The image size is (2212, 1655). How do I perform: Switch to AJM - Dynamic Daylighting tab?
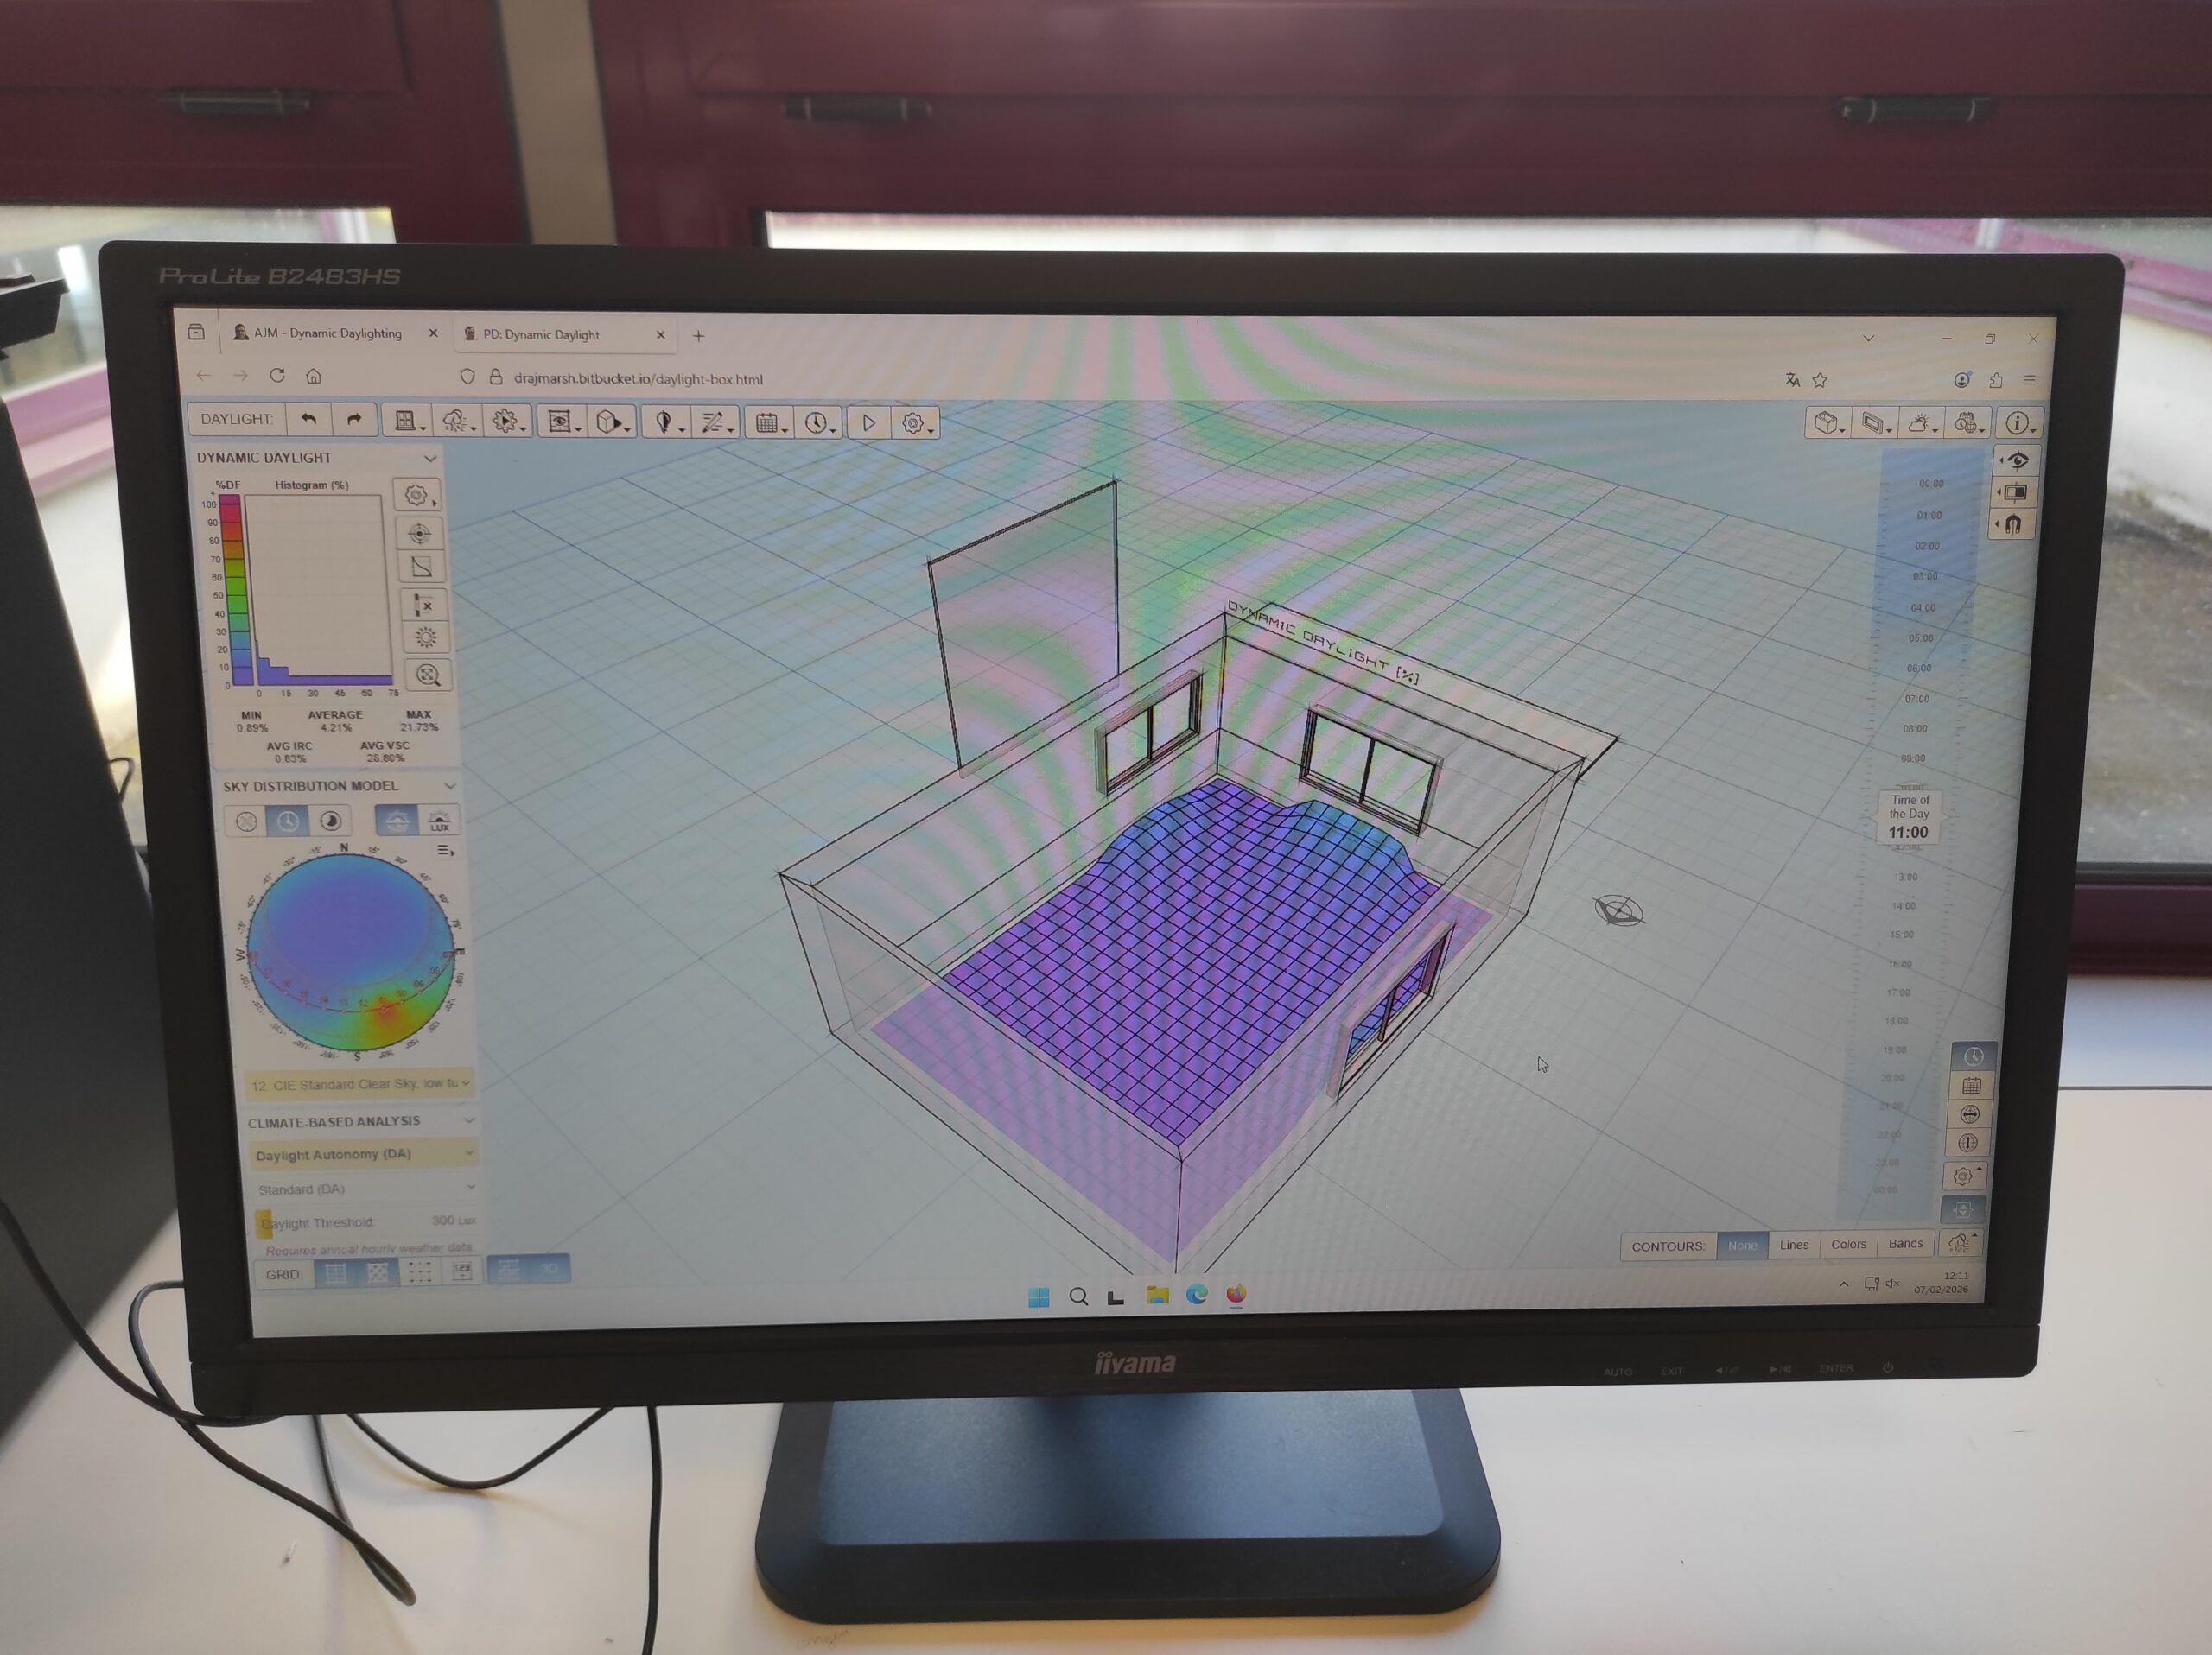pos(326,333)
